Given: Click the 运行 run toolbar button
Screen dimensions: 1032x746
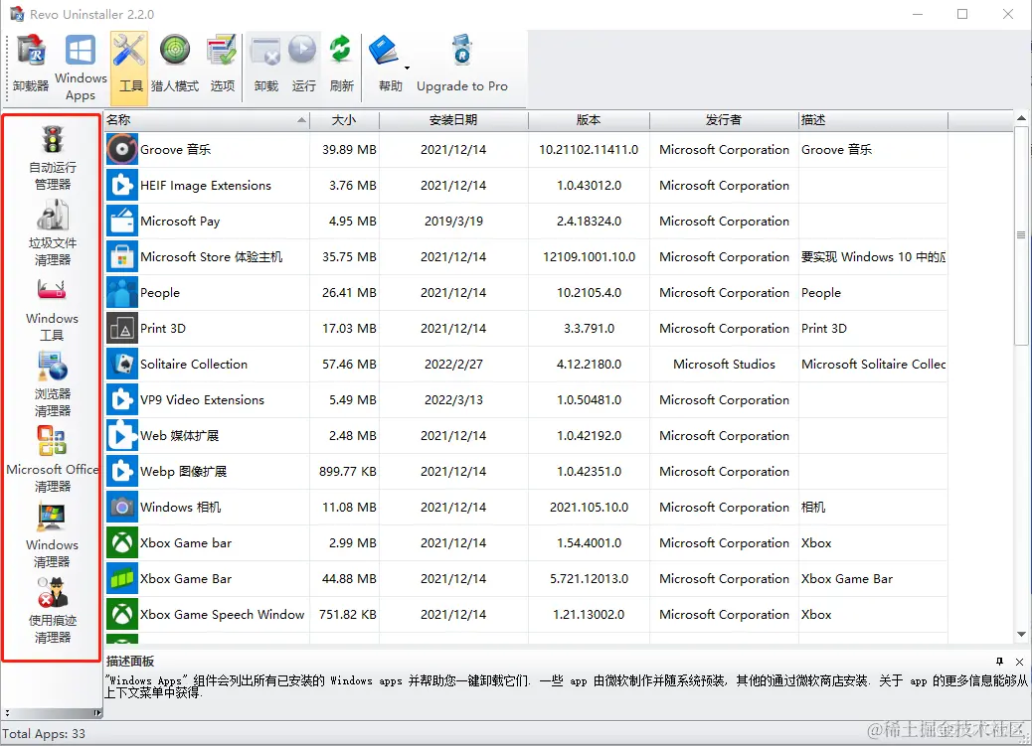Looking at the screenshot, I should (303, 65).
